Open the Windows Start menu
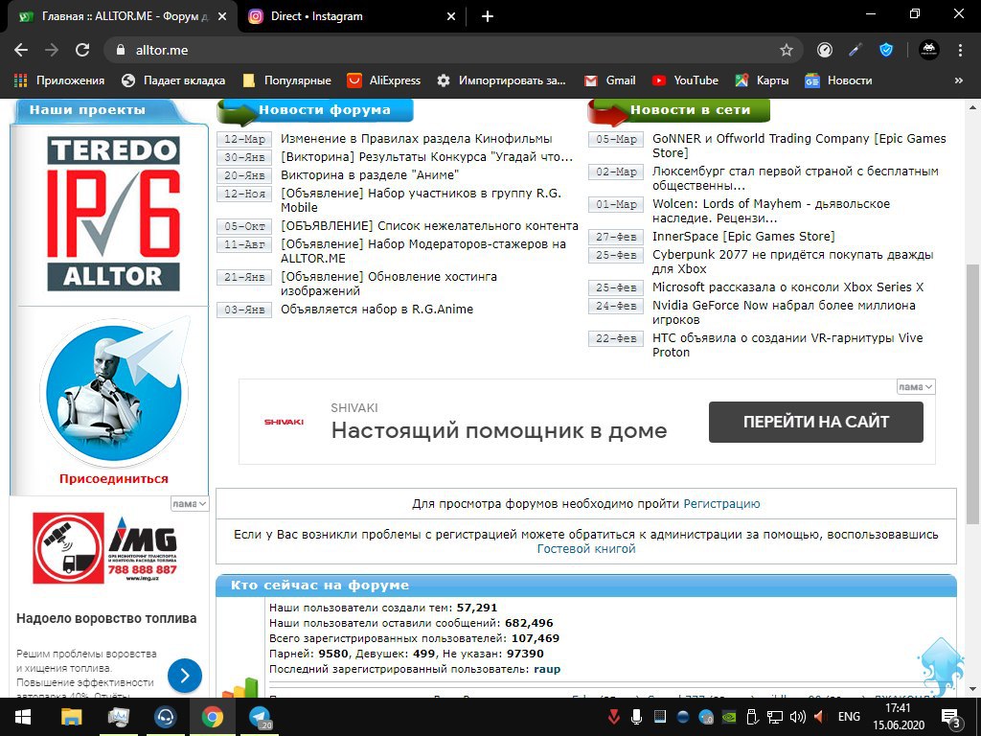The width and height of the screenshot is (981, 736). tap(23, 717)
